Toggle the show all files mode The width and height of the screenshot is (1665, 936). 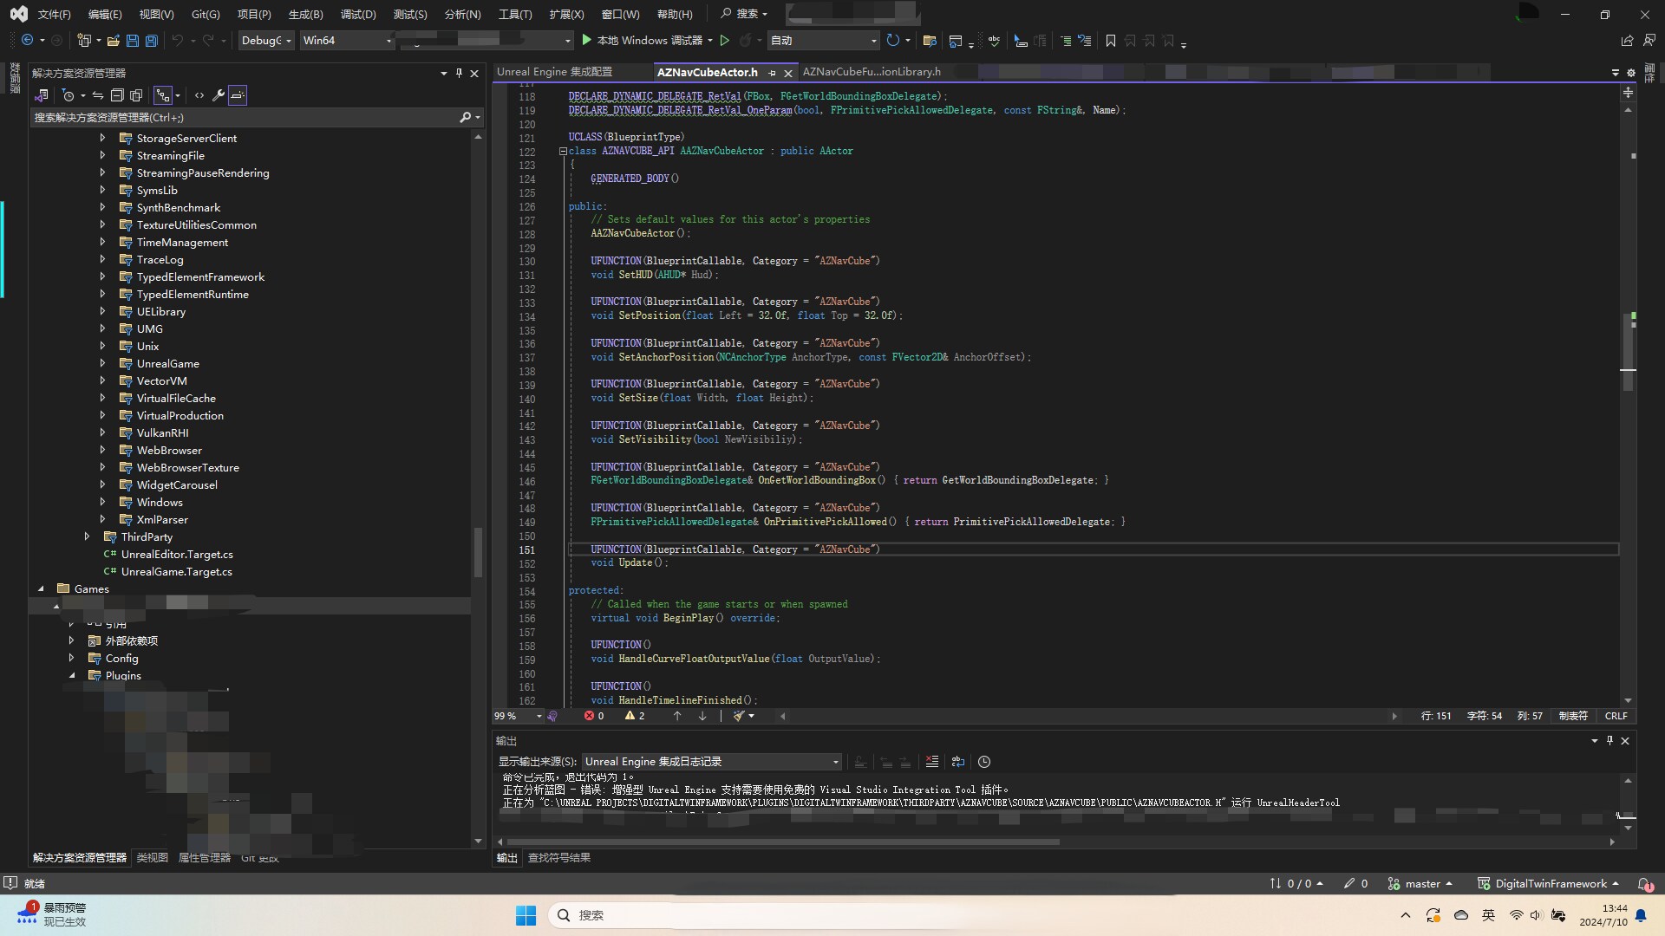[136, 95]
